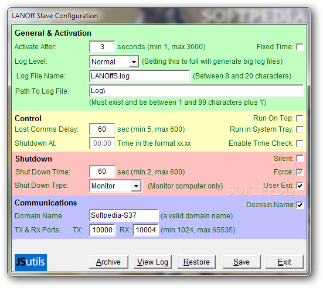Open the View Log button
Screen dimensions: 323x288
click(152, 262)
